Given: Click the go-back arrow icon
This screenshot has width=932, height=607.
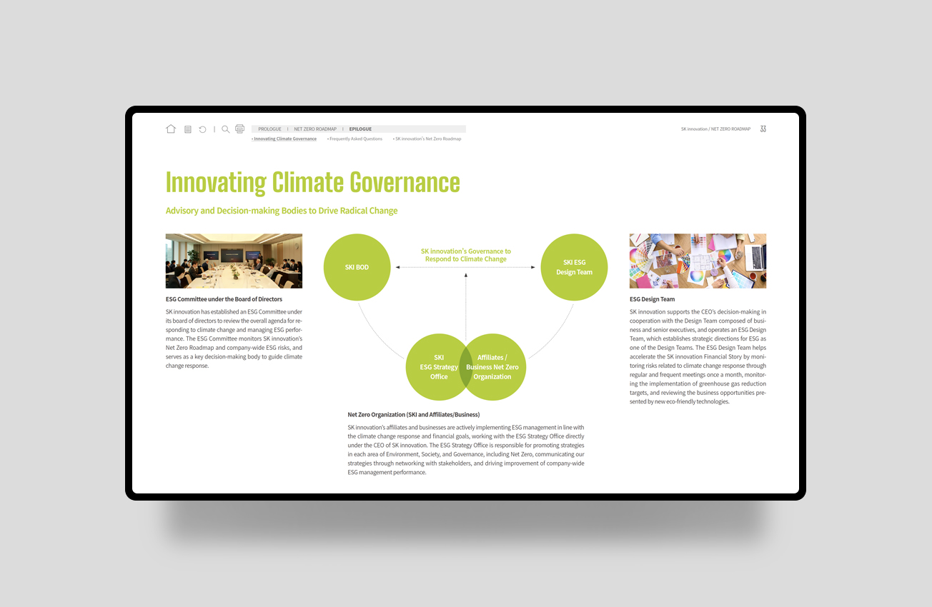Looking at the screenshot, I should click(202, 129).
